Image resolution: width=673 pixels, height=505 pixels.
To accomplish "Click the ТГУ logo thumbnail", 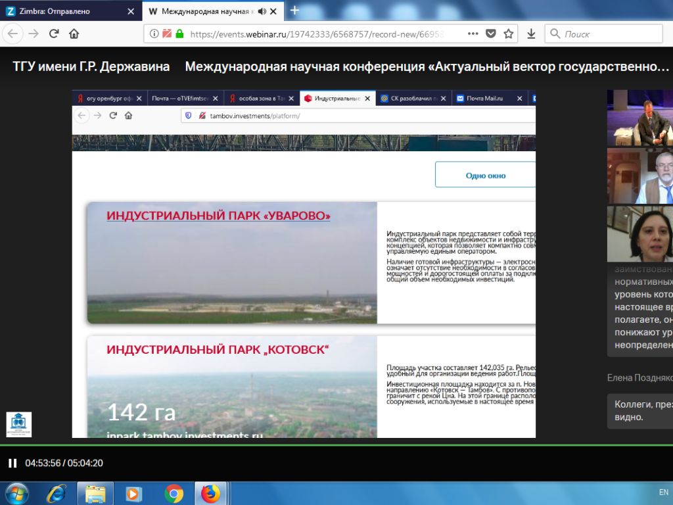I will (x=19, y=424).
